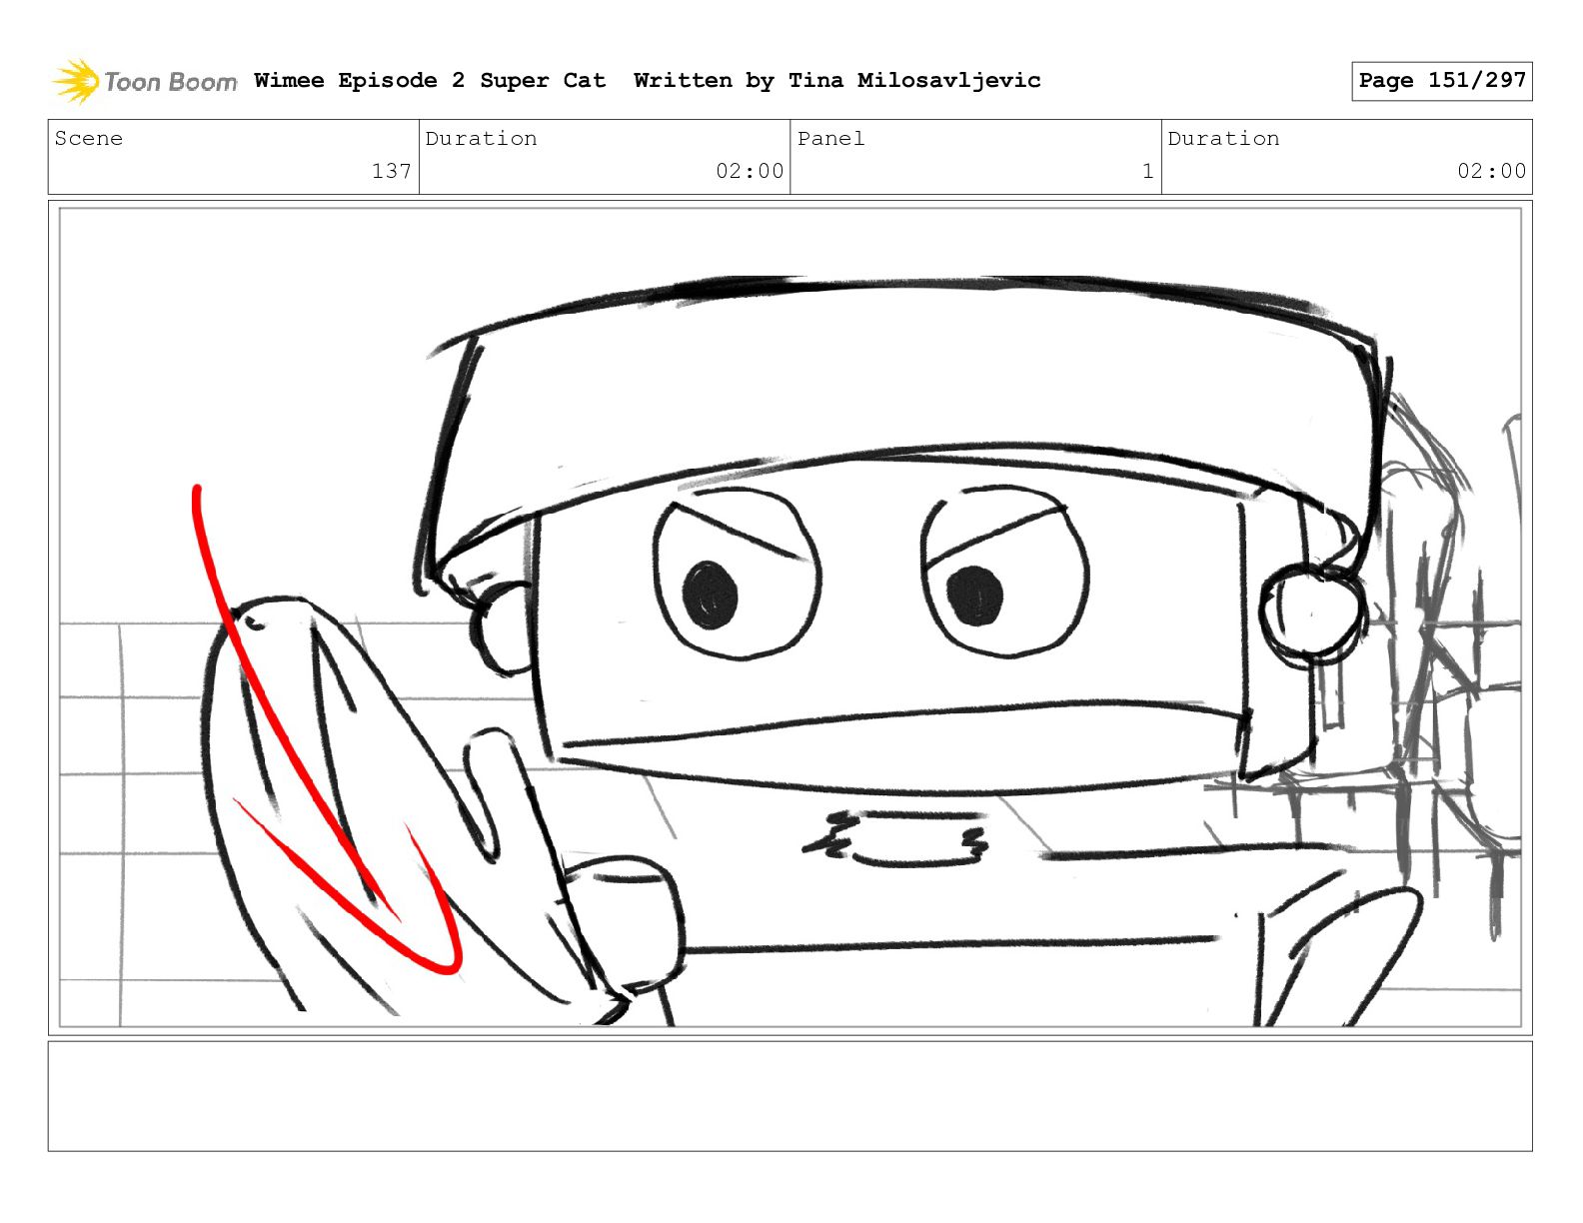Click 'Written by Tina Milosavljevic' text
This screenshot has height=1223, width=1583.
click(837, 81)
